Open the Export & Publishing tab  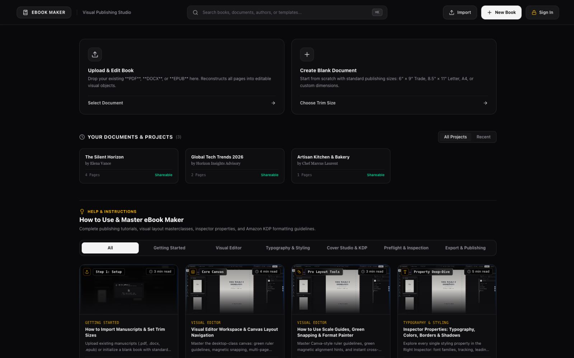pyautogui.click(x=465, y=248)
